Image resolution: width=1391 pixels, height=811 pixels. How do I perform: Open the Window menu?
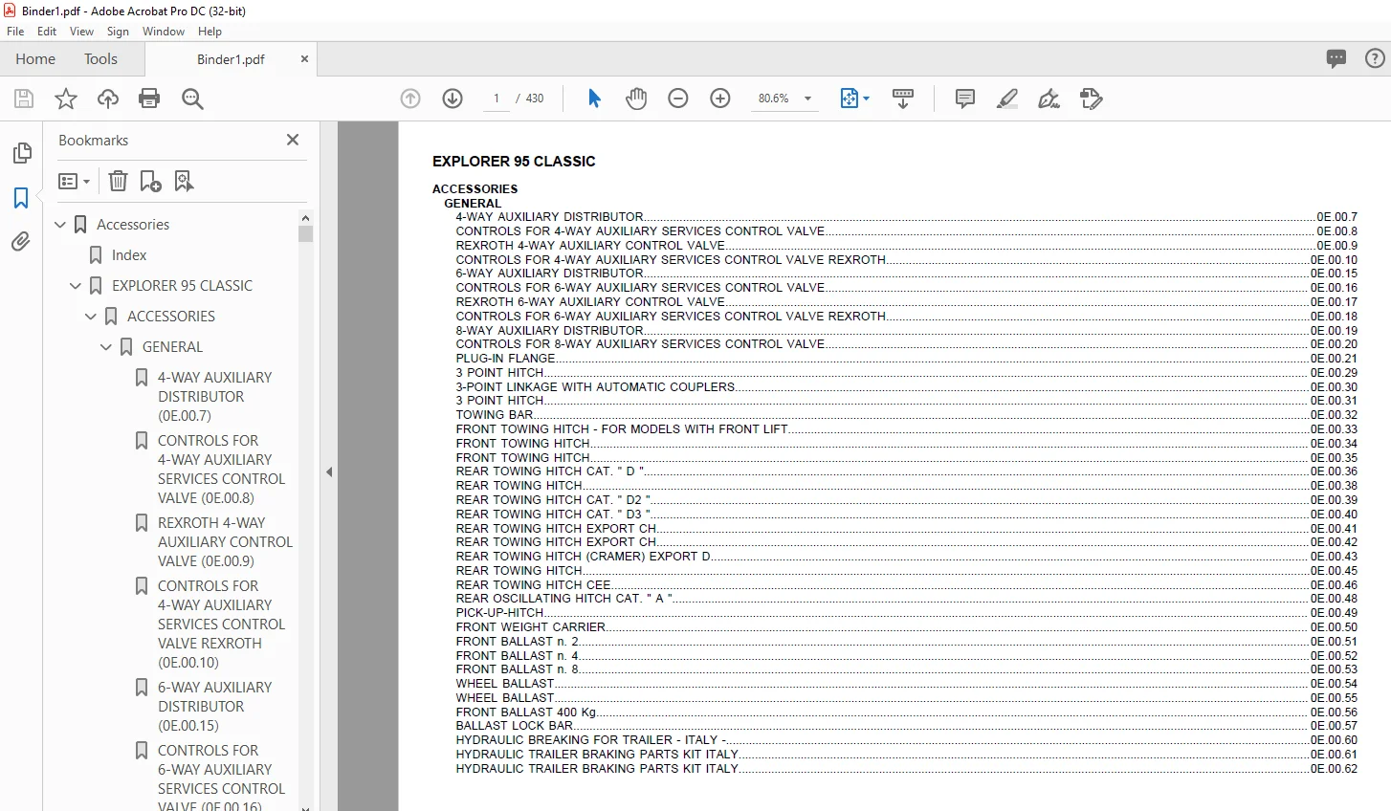coord(164,32)
